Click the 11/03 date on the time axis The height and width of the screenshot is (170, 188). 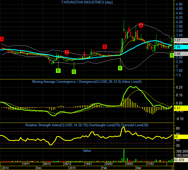(150, 164)
